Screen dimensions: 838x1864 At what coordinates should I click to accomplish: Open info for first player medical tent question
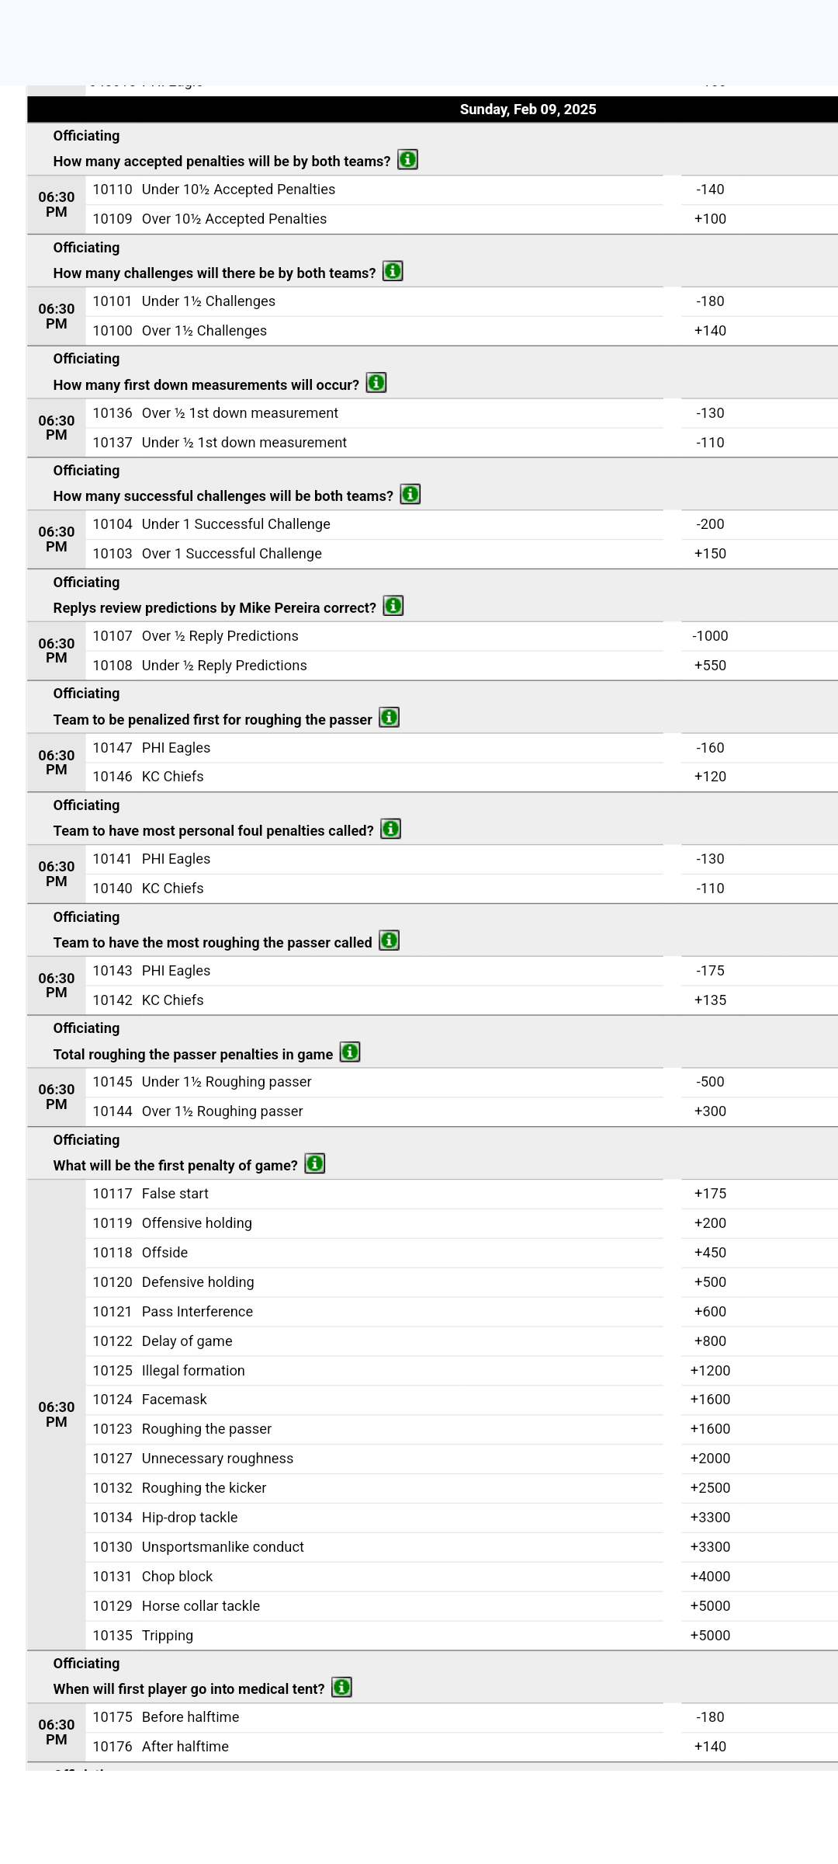point(341,1688)
